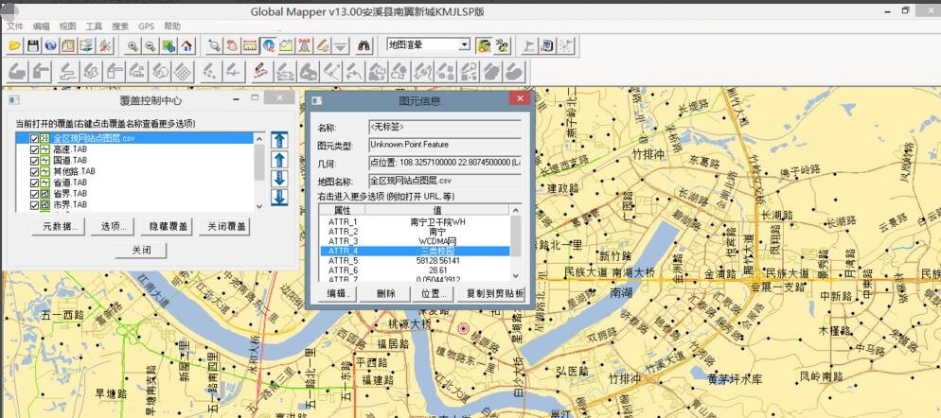Select the Digitizer pencil tool
This screenshot has width=941, height=418.
point(323,45)
